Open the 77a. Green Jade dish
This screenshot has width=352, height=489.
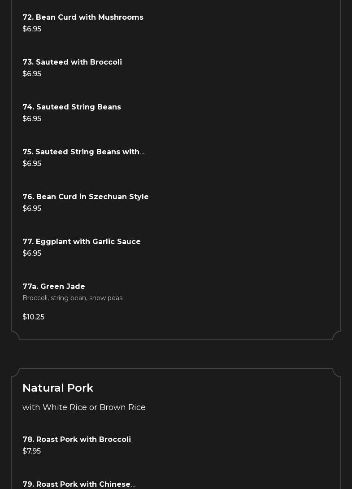(x=54, y=286)
